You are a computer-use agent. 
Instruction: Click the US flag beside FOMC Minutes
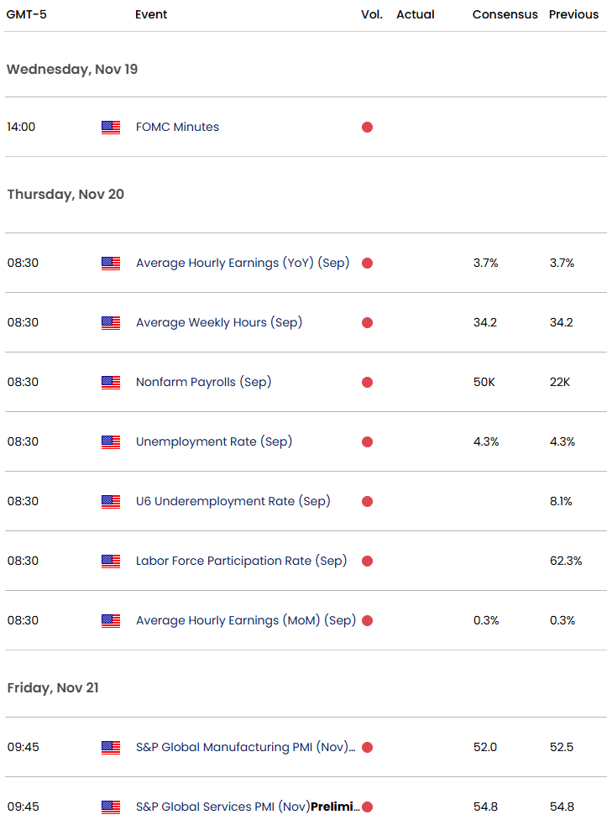pyautogui.click(x=111, y=128)
